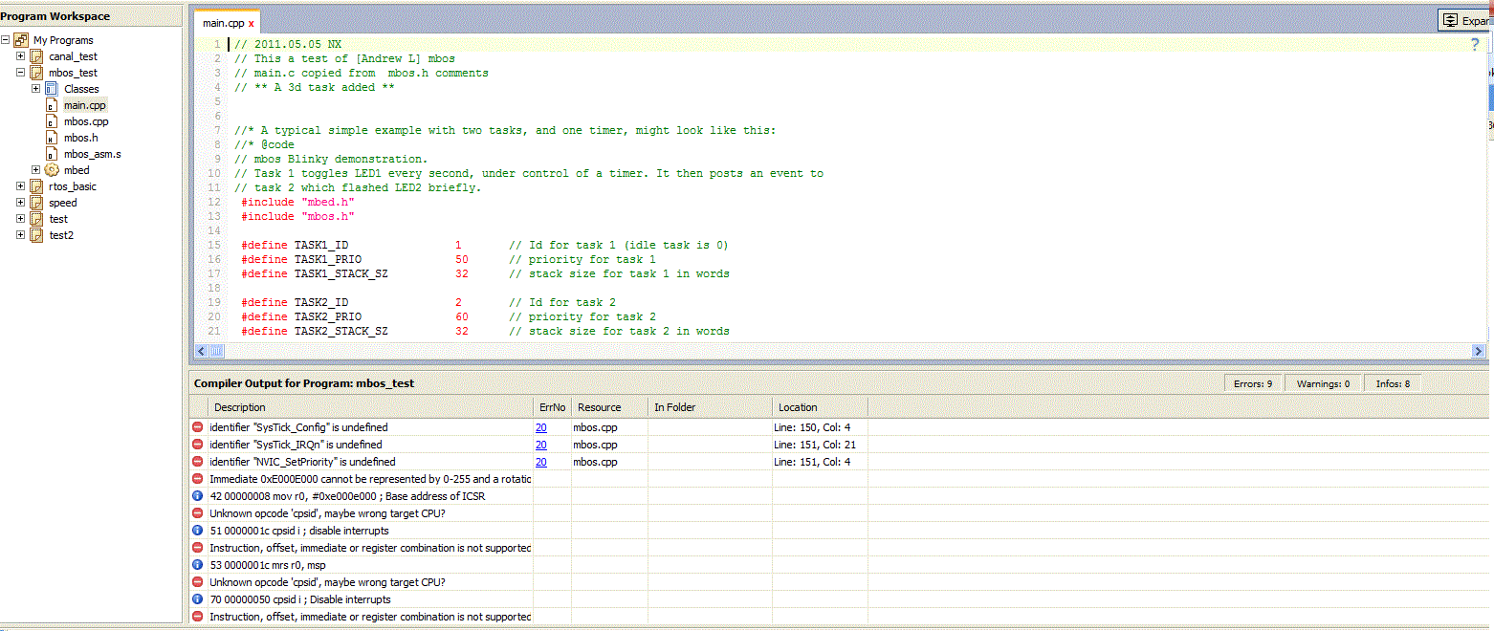
Task: Click the help question mark icon in editor
Action: click(1474, 45)
